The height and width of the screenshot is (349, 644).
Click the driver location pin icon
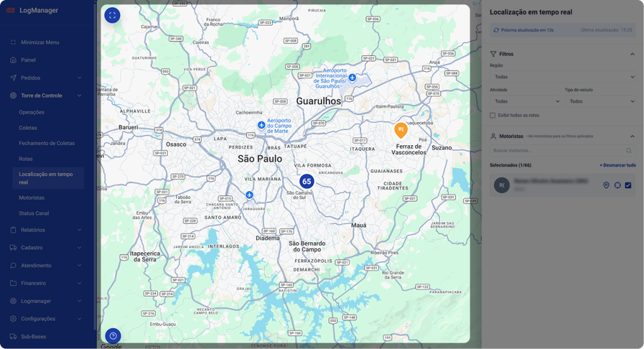click(x=606, y=186)
